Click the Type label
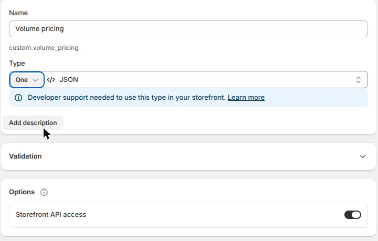This screenshot has height=241, width=378. click(17, 64)
